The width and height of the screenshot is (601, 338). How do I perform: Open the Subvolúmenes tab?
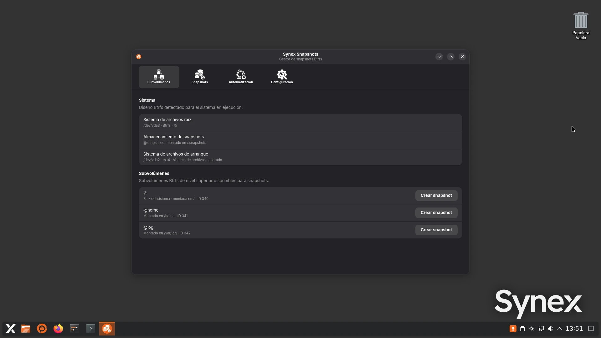(x=159, y=77)
